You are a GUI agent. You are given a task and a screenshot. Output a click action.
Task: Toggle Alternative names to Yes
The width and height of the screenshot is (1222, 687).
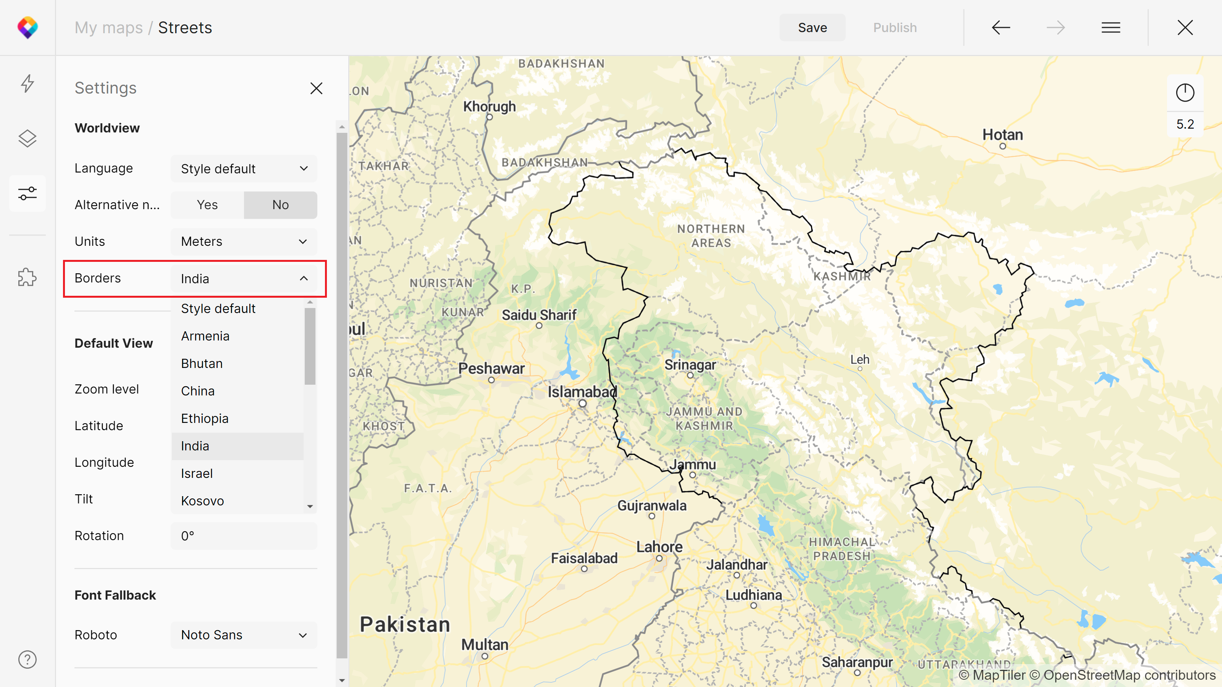[207, 205]
